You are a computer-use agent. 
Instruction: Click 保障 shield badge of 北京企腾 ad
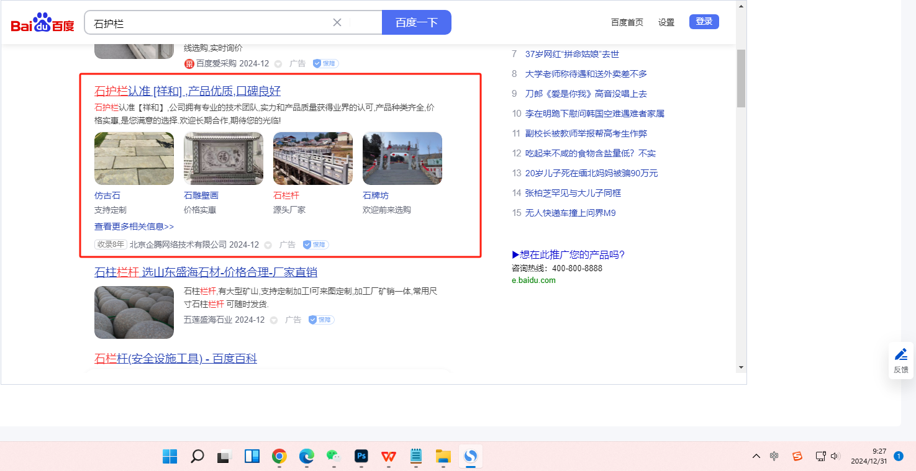[315, 244]
